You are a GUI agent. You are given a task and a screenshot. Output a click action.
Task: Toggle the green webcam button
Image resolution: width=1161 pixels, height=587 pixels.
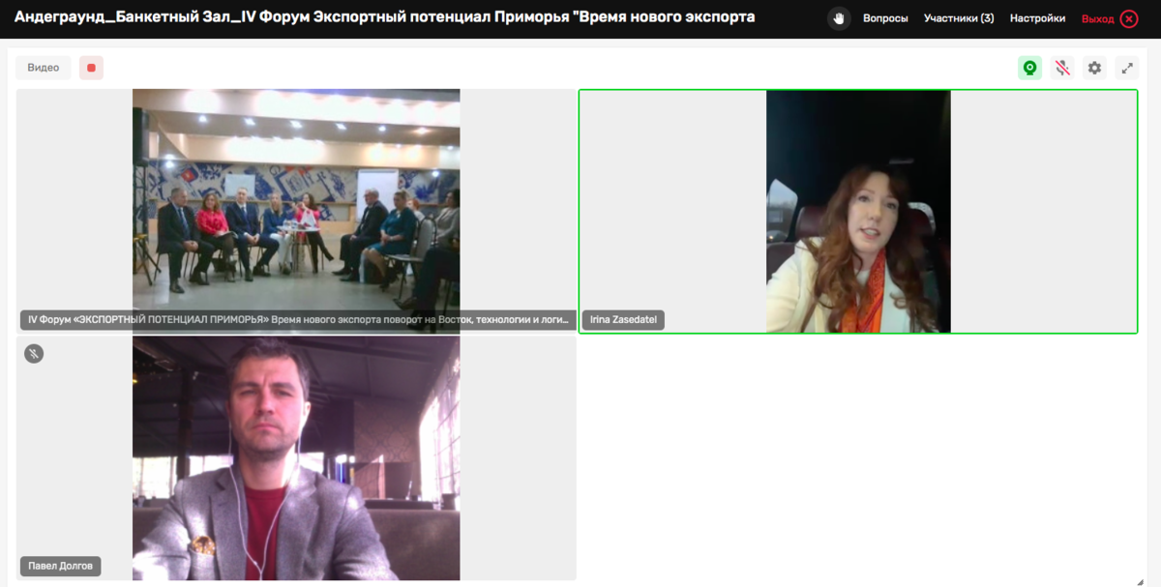click(1029, 68)
